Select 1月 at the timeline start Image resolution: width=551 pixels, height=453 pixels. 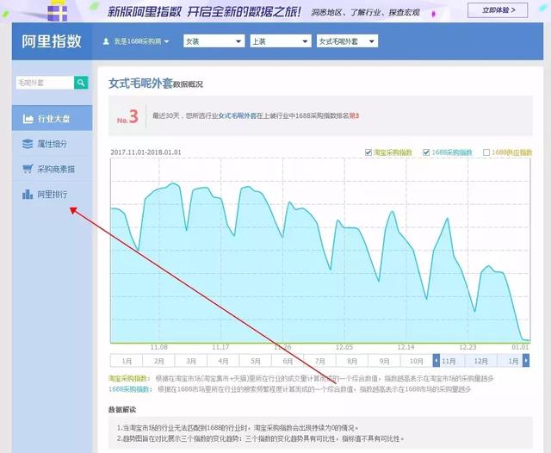click(x=127, y=361)
